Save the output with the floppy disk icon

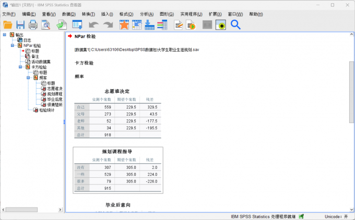tap(20, 25)
